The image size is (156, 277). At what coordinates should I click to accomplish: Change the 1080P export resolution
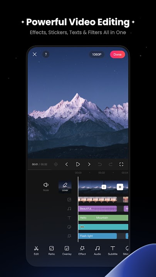(97, 54)
